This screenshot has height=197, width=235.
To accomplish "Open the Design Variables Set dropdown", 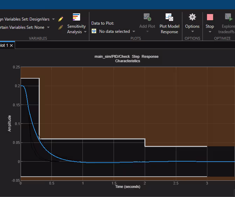I will [x=53, y=19].
